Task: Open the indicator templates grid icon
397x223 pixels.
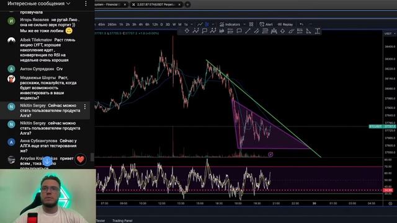Action: coord(251,24)
